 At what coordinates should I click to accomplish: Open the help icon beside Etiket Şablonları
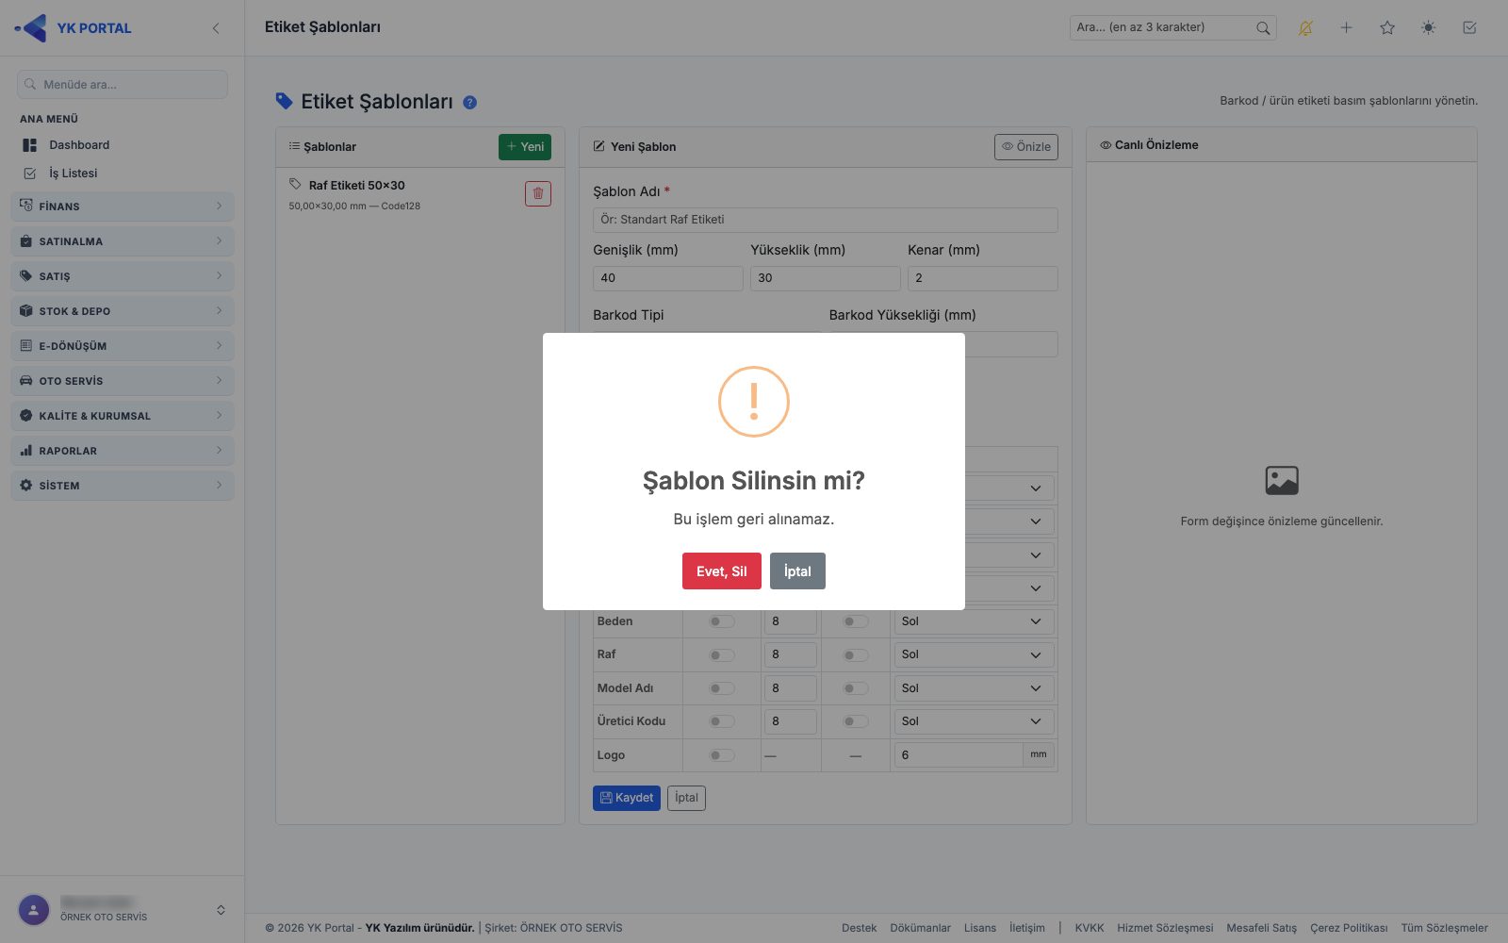coord(469,103)
